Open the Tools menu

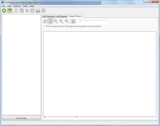click(25, 6)
